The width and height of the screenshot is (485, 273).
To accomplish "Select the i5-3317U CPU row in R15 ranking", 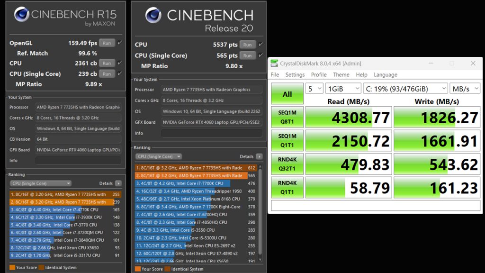I will (65, 255).
